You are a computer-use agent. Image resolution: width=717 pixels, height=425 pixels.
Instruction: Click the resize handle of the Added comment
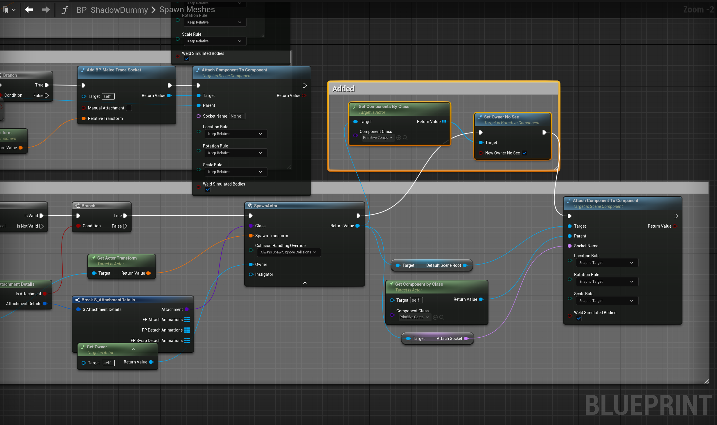point(556,168)
